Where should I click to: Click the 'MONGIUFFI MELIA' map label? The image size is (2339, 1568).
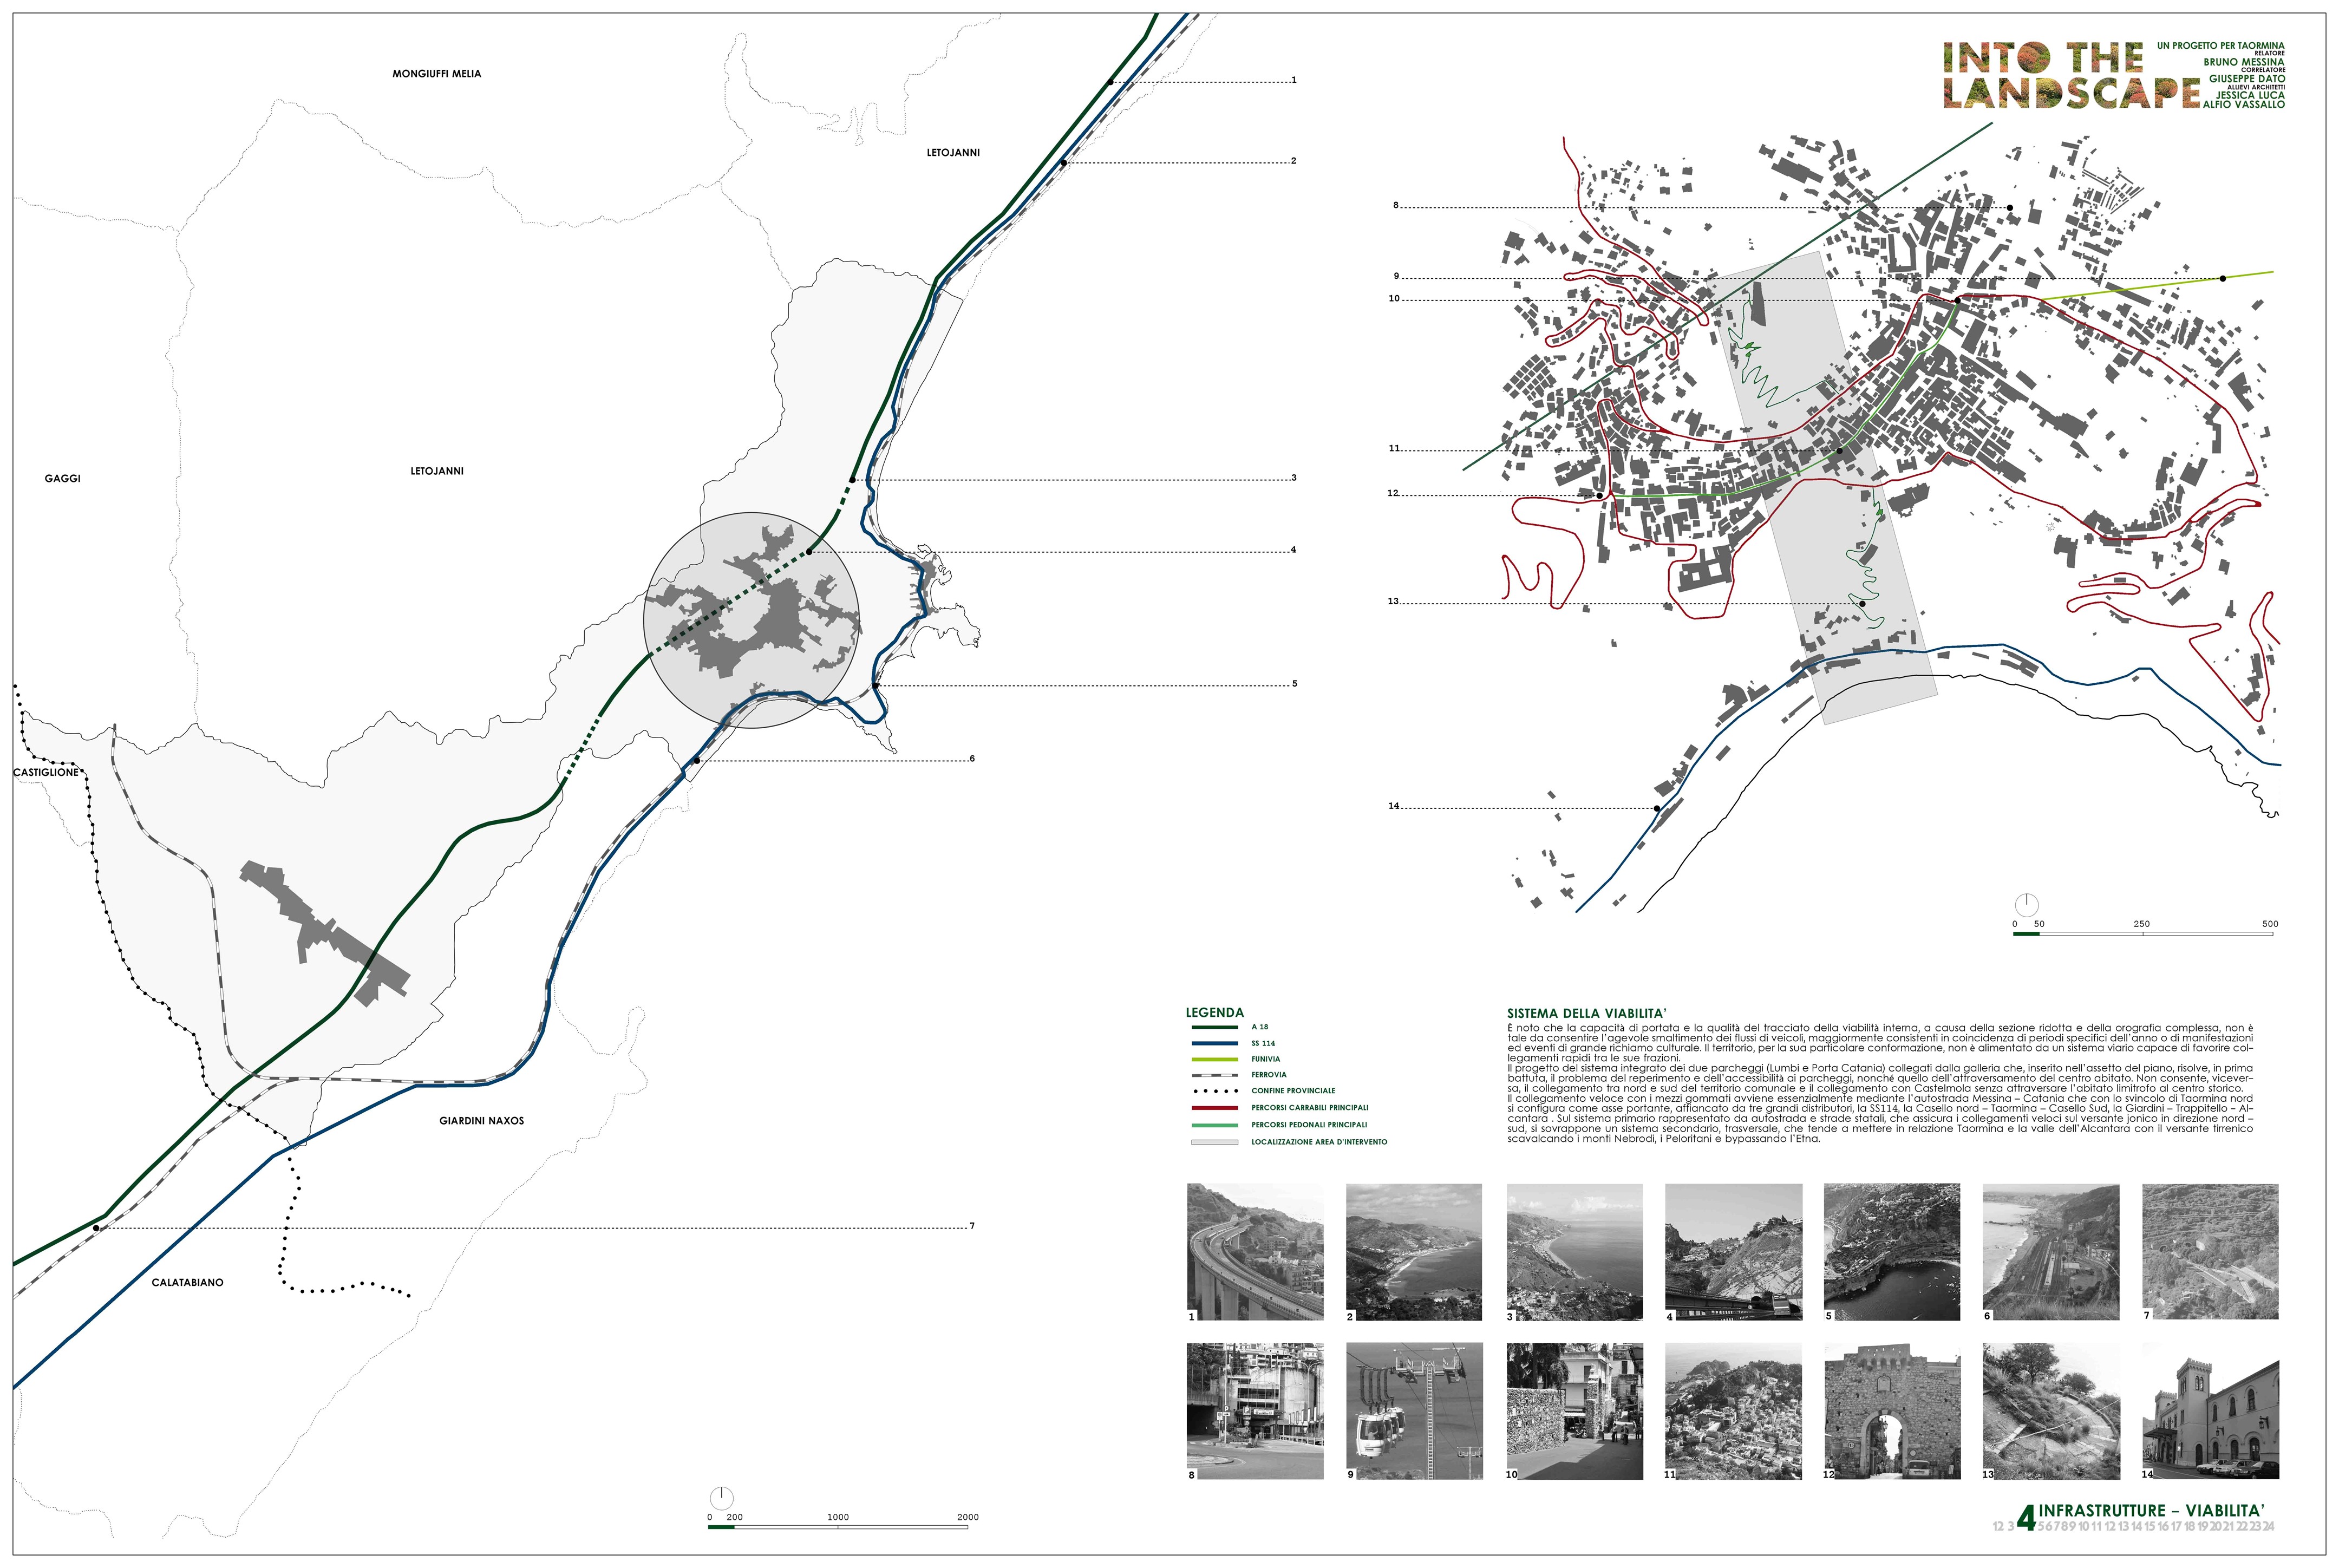click(436, 74)
